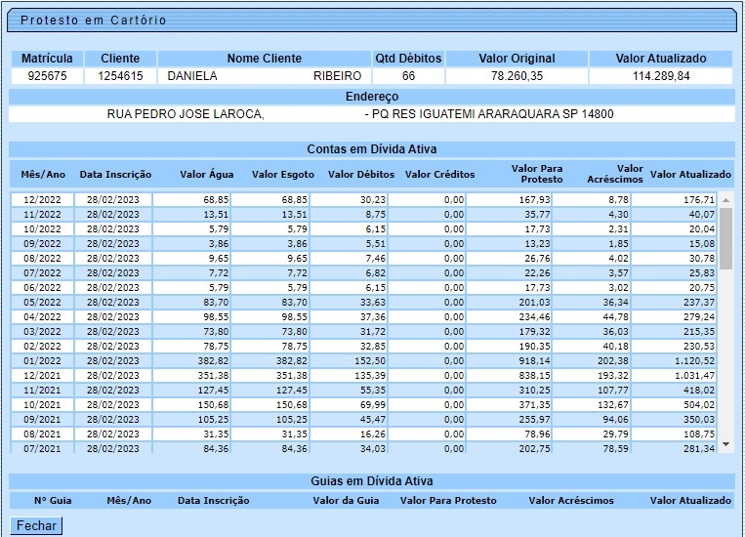
Task: Click the vertical scrollbar thumb of the accounts table
Action: (x=725, y=238)
